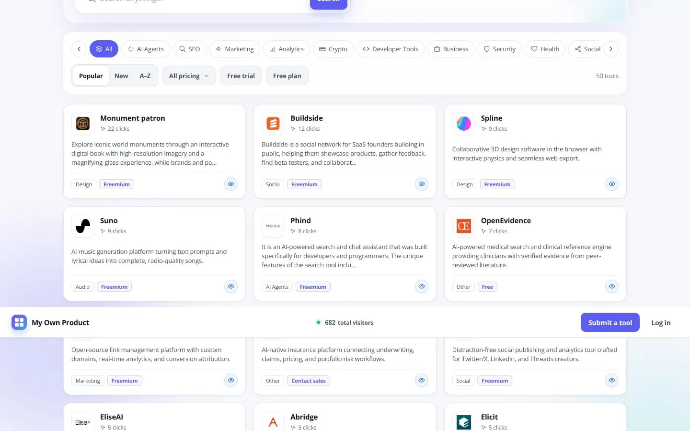
Task: Preview the OpenEvidence card via eye icon
Action: tap(612, 286)
